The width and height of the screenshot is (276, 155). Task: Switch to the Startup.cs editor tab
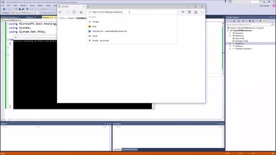[31, 17]
